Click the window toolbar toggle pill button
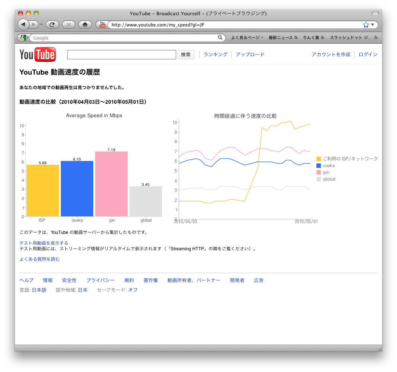This screenshot has width=397, height=372. click(x=375, y=13)
